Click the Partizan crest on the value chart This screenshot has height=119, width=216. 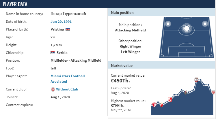(186, 92)
